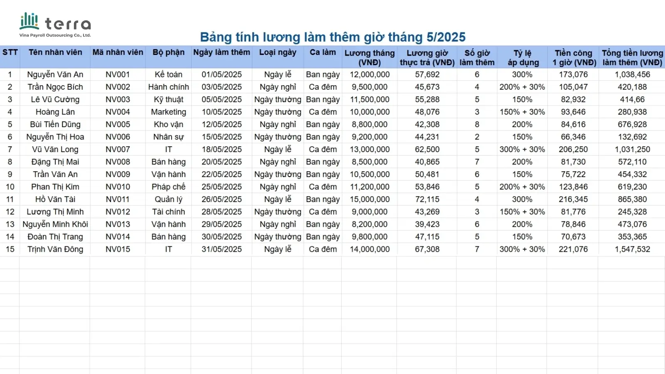Image resolution: width=665 pixels, height=374 pixels.
Task: Select the 'Tổng tiền lương làm thêm (VNĐ)' header
Action: [x=632, y=58]
